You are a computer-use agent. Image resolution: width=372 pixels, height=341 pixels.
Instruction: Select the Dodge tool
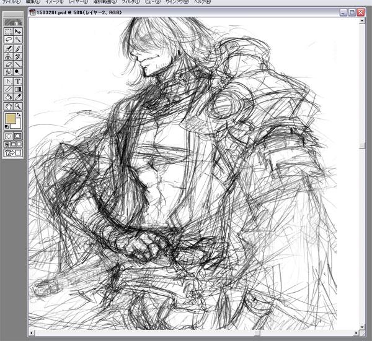point(18,72)
